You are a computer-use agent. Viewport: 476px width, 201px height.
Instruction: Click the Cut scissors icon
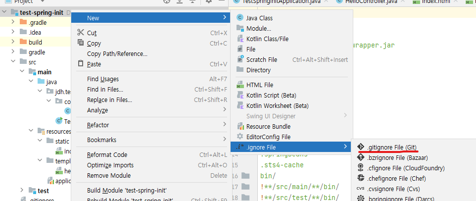(x=81, y=33)
